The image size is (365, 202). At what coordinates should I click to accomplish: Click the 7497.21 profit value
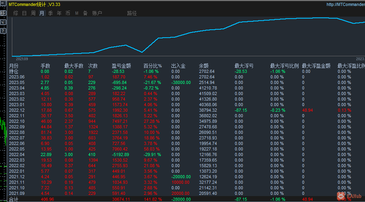(120, 121)
